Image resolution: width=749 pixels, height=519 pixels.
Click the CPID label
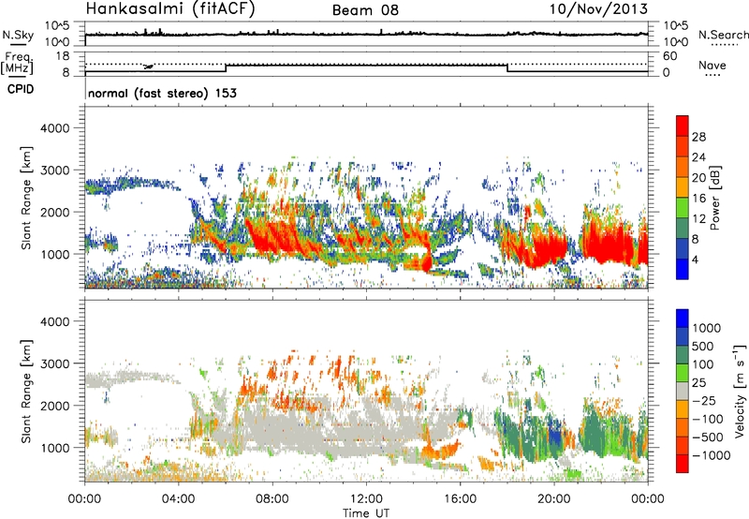click(x=21, y=89)
